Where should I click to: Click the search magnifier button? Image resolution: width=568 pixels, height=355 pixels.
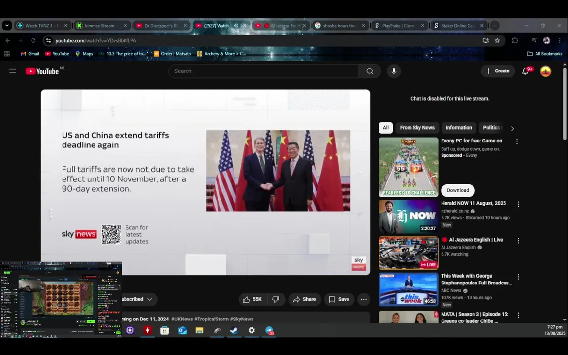[370, 71]
